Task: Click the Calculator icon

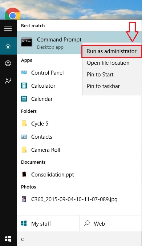Action: tap(24, 86)
